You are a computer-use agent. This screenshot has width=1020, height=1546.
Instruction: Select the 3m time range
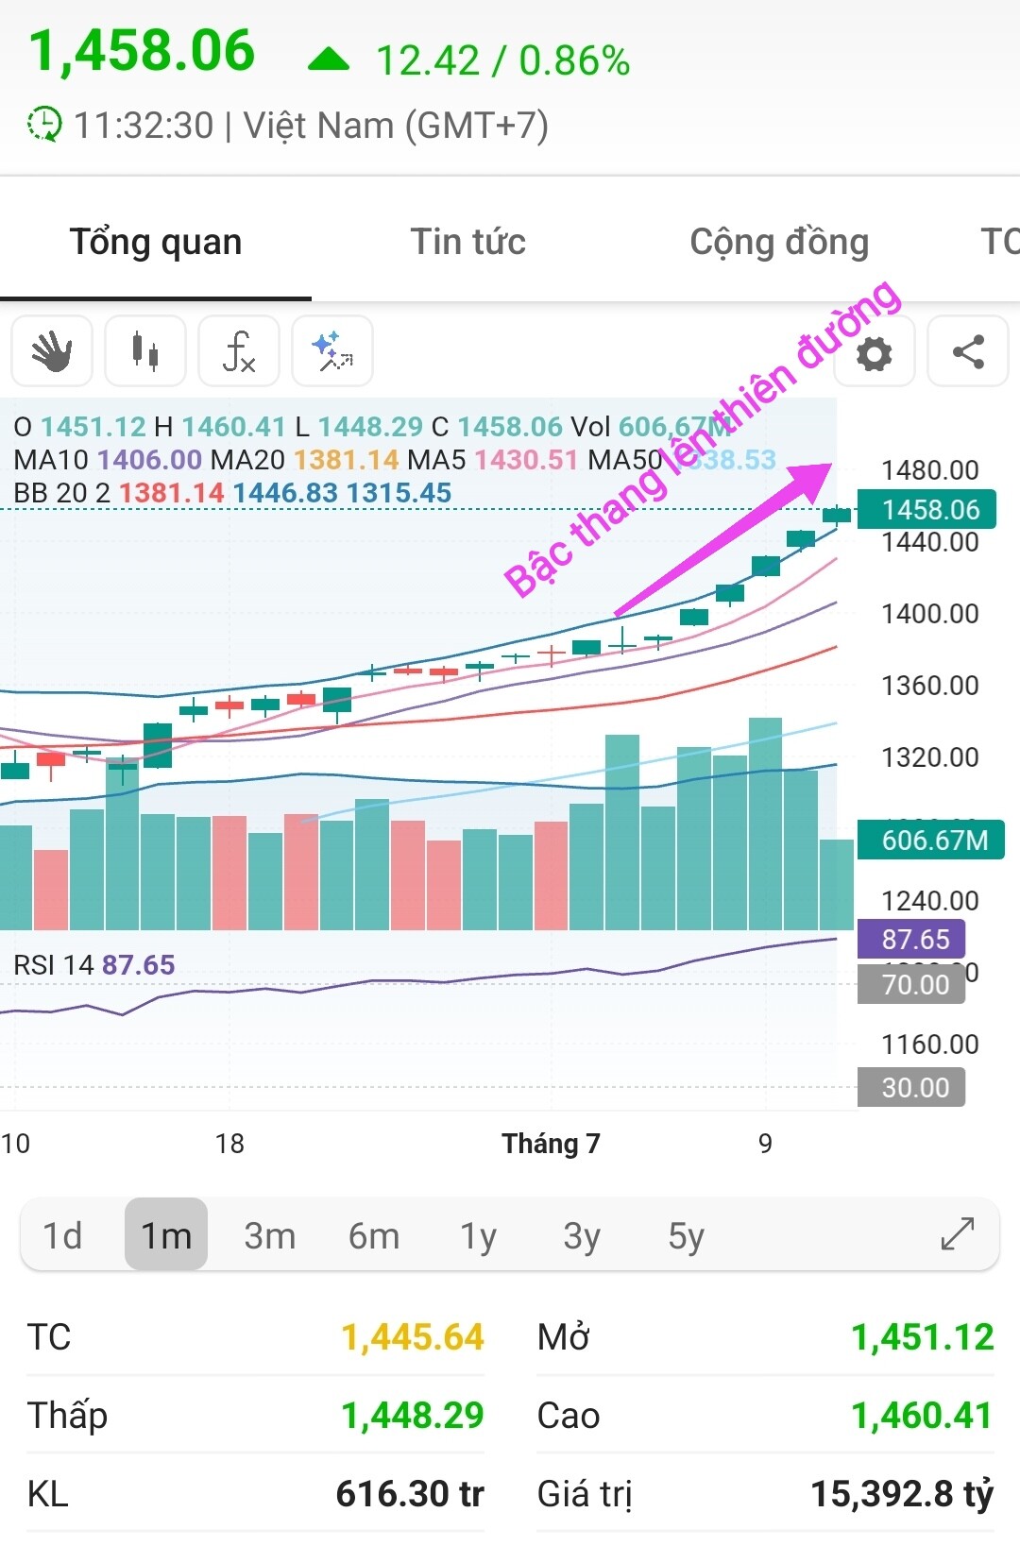tap(270, 1235)
